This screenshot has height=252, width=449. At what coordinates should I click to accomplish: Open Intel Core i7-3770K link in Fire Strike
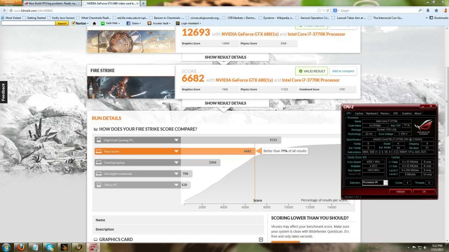tap(311, 80)
